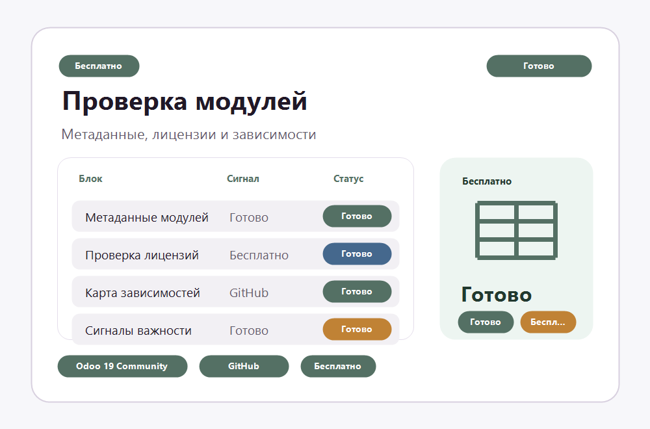Select the Бесплатно tag in bottom row
This screenshot has height=429, width=650.
[x=338, y=366]
